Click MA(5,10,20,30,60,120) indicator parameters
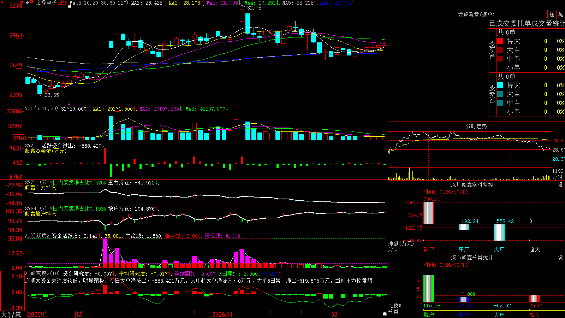 99,3
